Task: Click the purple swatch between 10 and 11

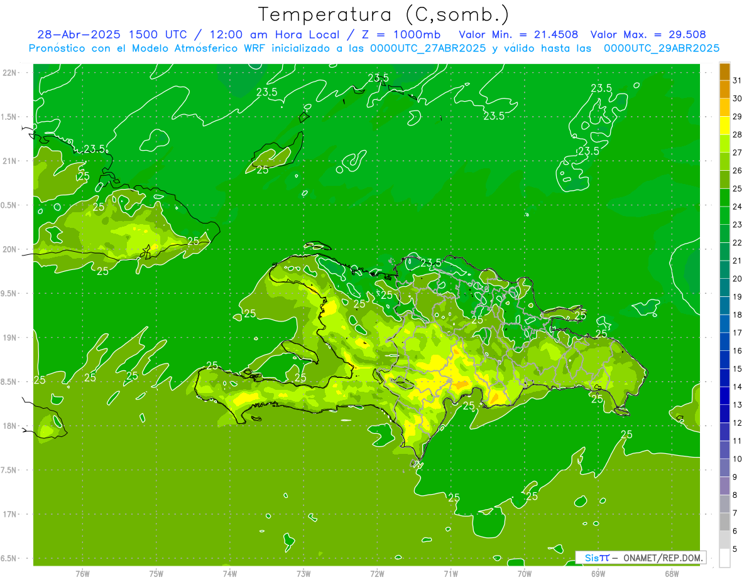Action: (724, 450)
